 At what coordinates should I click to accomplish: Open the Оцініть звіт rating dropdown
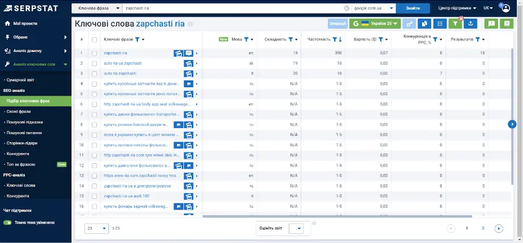296,228
